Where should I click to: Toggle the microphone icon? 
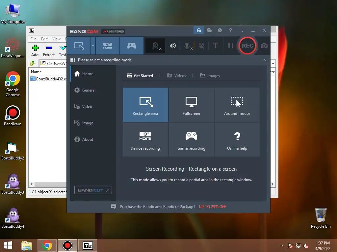tap(187, 46)
